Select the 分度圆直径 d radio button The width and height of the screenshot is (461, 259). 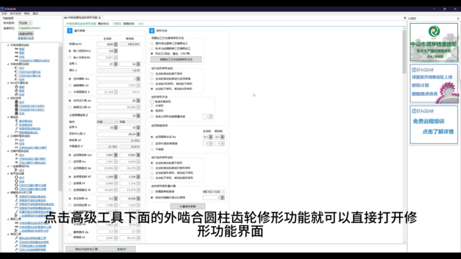click(x=70, y=91)
